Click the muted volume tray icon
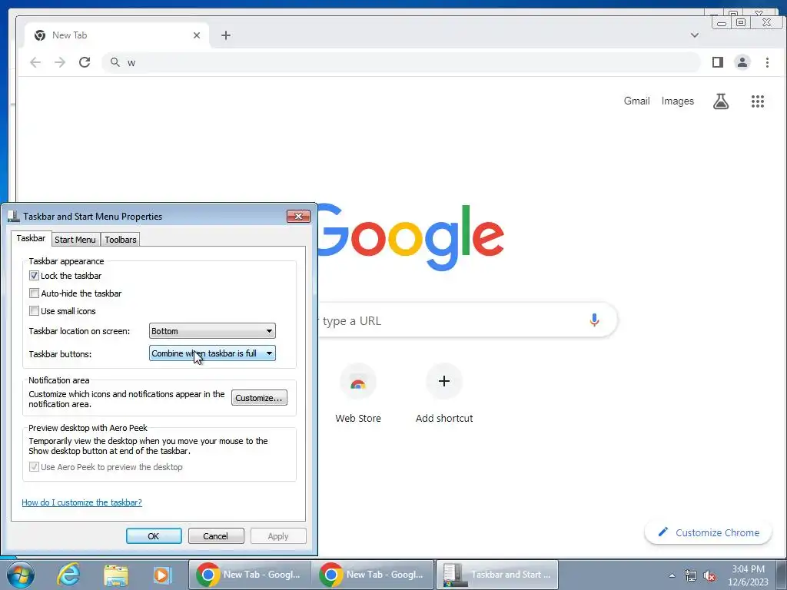The image size is (787, 590). tap(709, 575)
